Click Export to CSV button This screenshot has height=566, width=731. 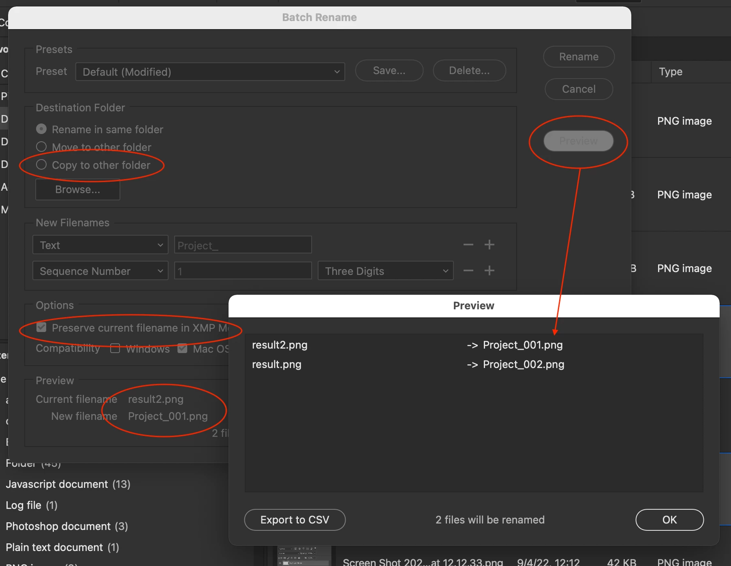click(x=295, y=520)
